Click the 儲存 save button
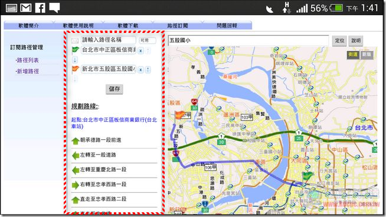The height and width of the screenshot is (217, 386). pyautogui.click(x=115, y=89)
